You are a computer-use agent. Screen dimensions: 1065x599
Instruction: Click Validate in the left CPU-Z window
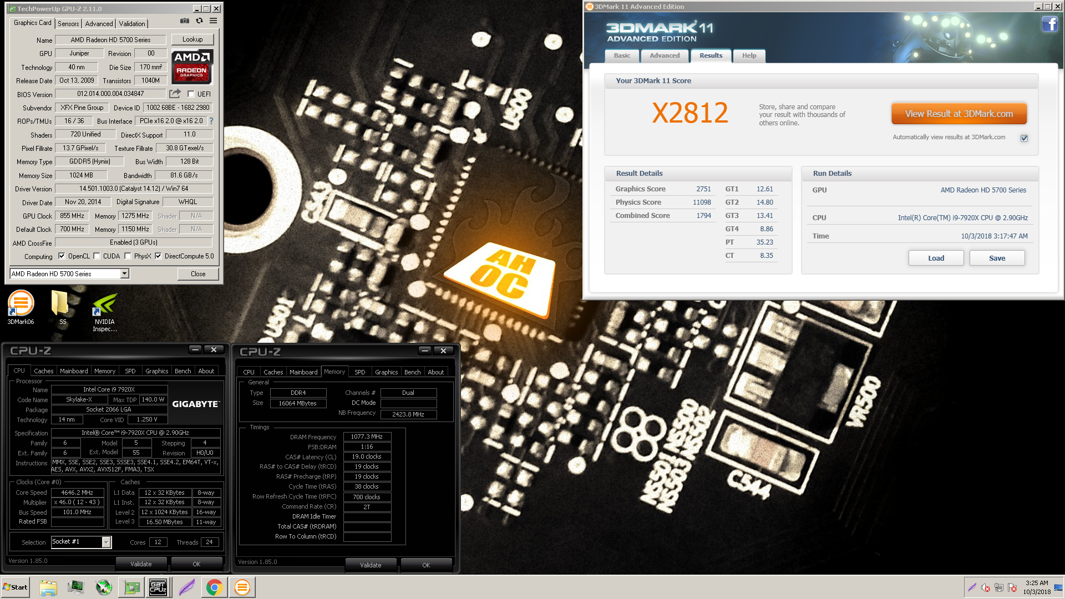coord(141,564)
